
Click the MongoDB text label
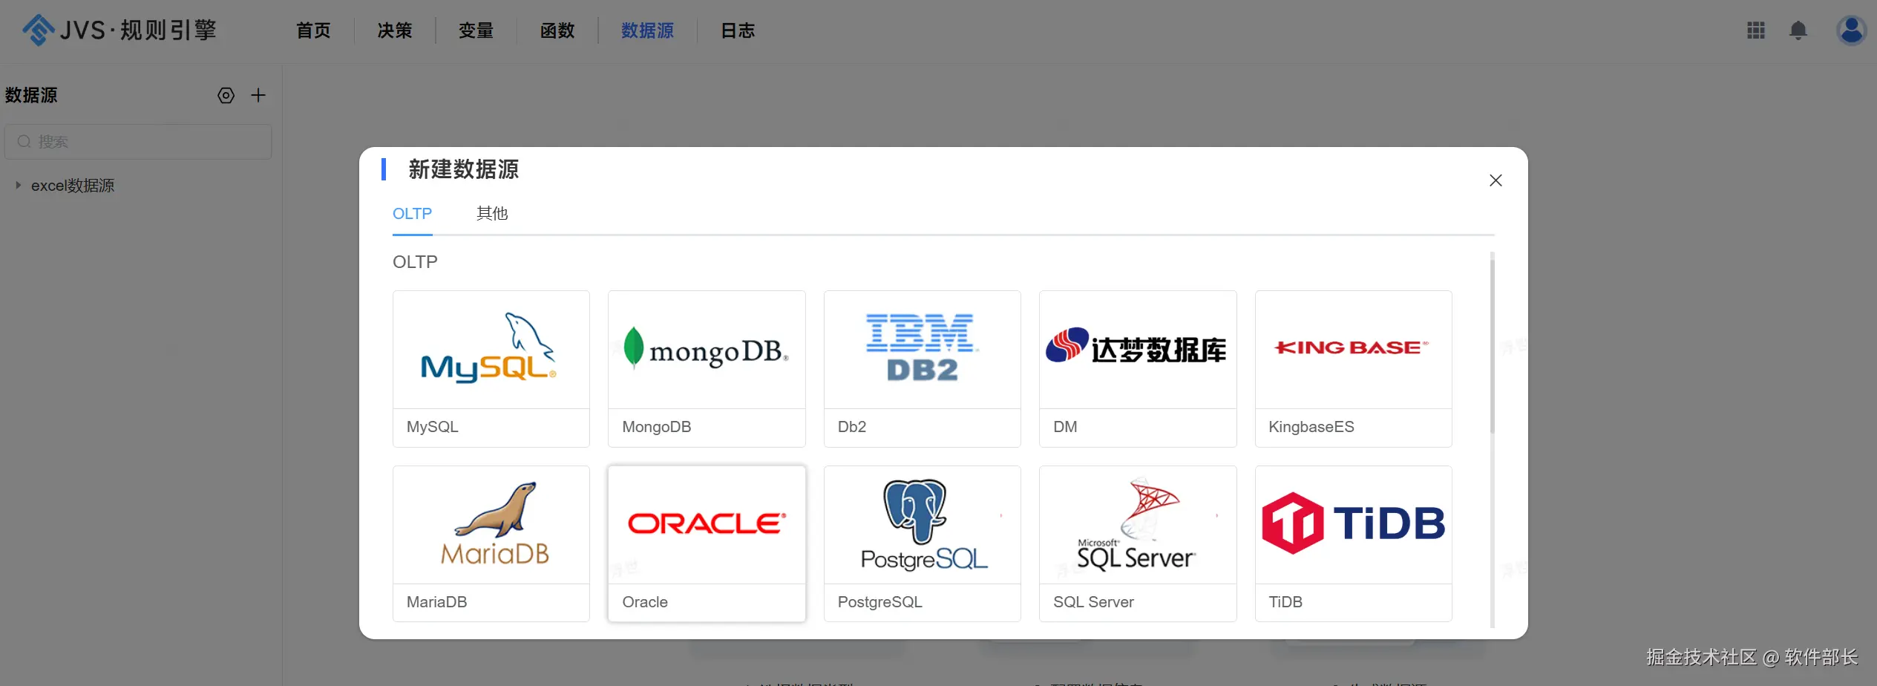pyautogui.click(x=657, y=427)
